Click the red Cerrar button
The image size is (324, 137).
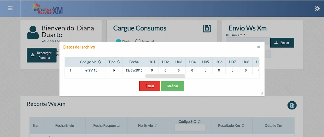coord(150,86)
